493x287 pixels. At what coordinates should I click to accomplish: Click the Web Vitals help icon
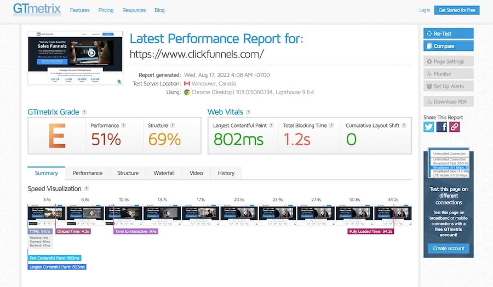[248, 112]
